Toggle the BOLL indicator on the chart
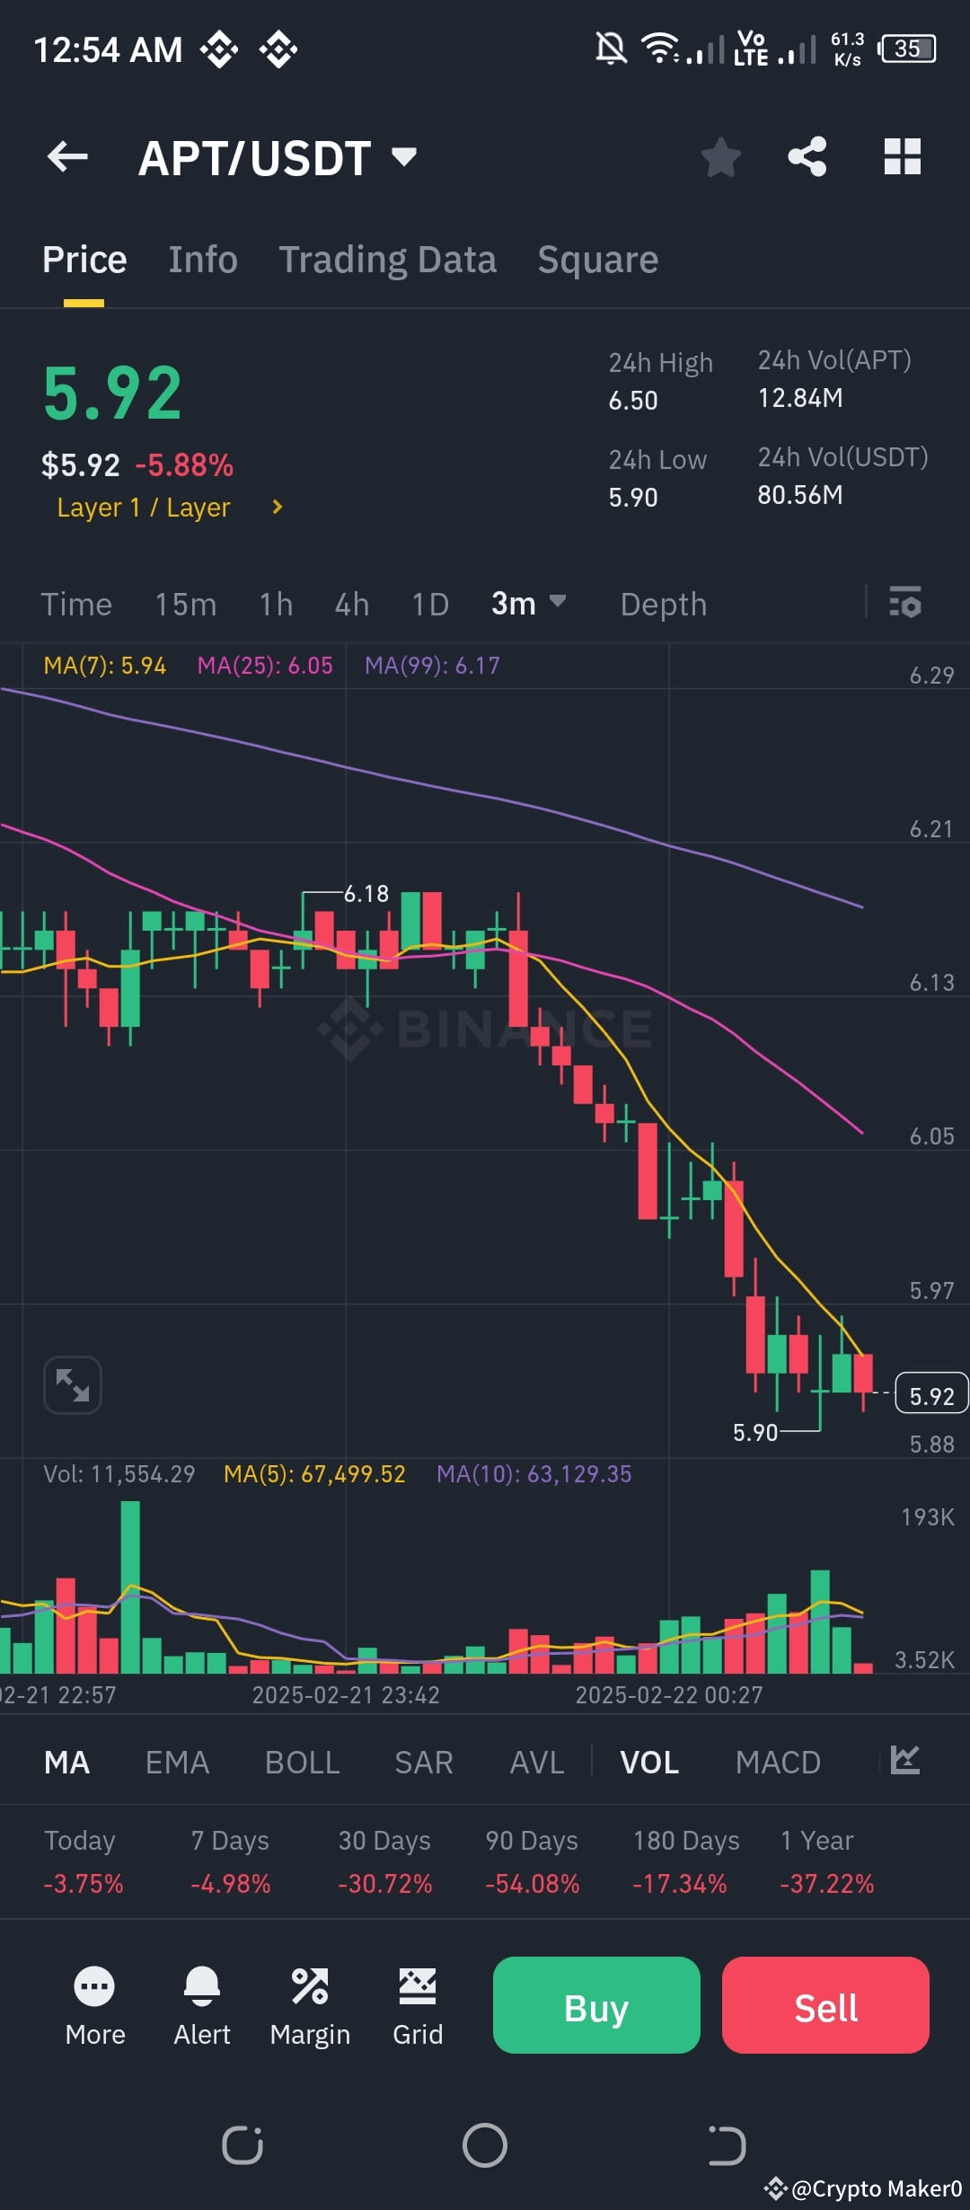 tap(301, 1762)
